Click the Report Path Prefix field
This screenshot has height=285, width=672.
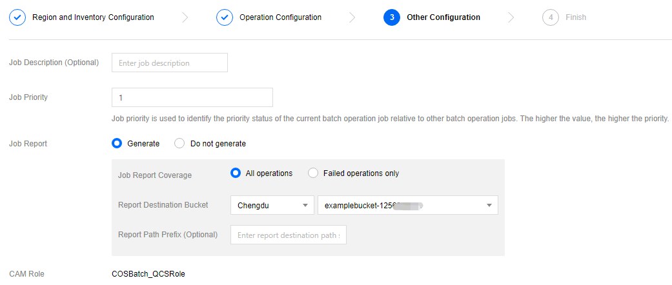pos(289,235)
